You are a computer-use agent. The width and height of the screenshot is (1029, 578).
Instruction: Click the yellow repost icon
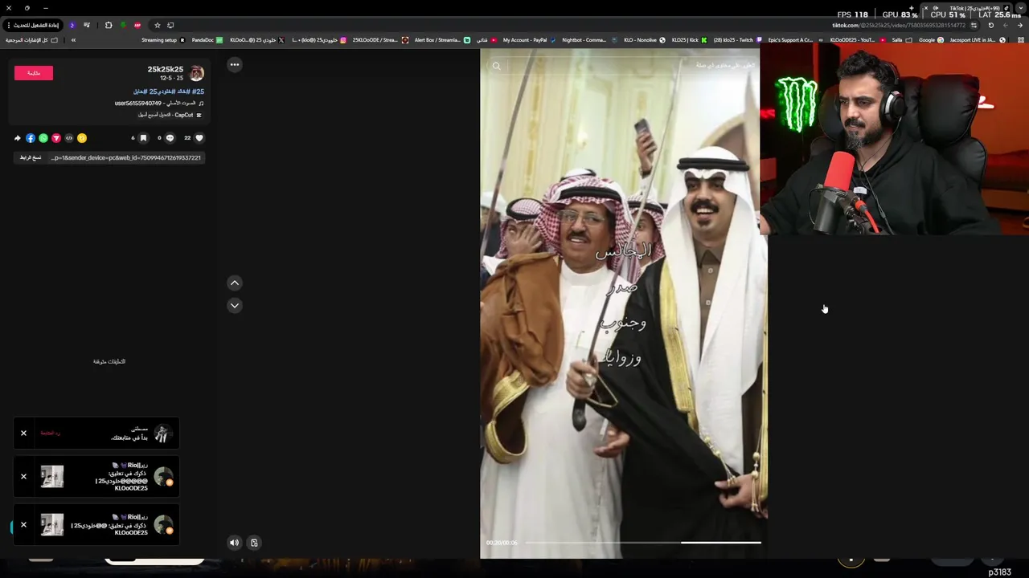(82, 138)
